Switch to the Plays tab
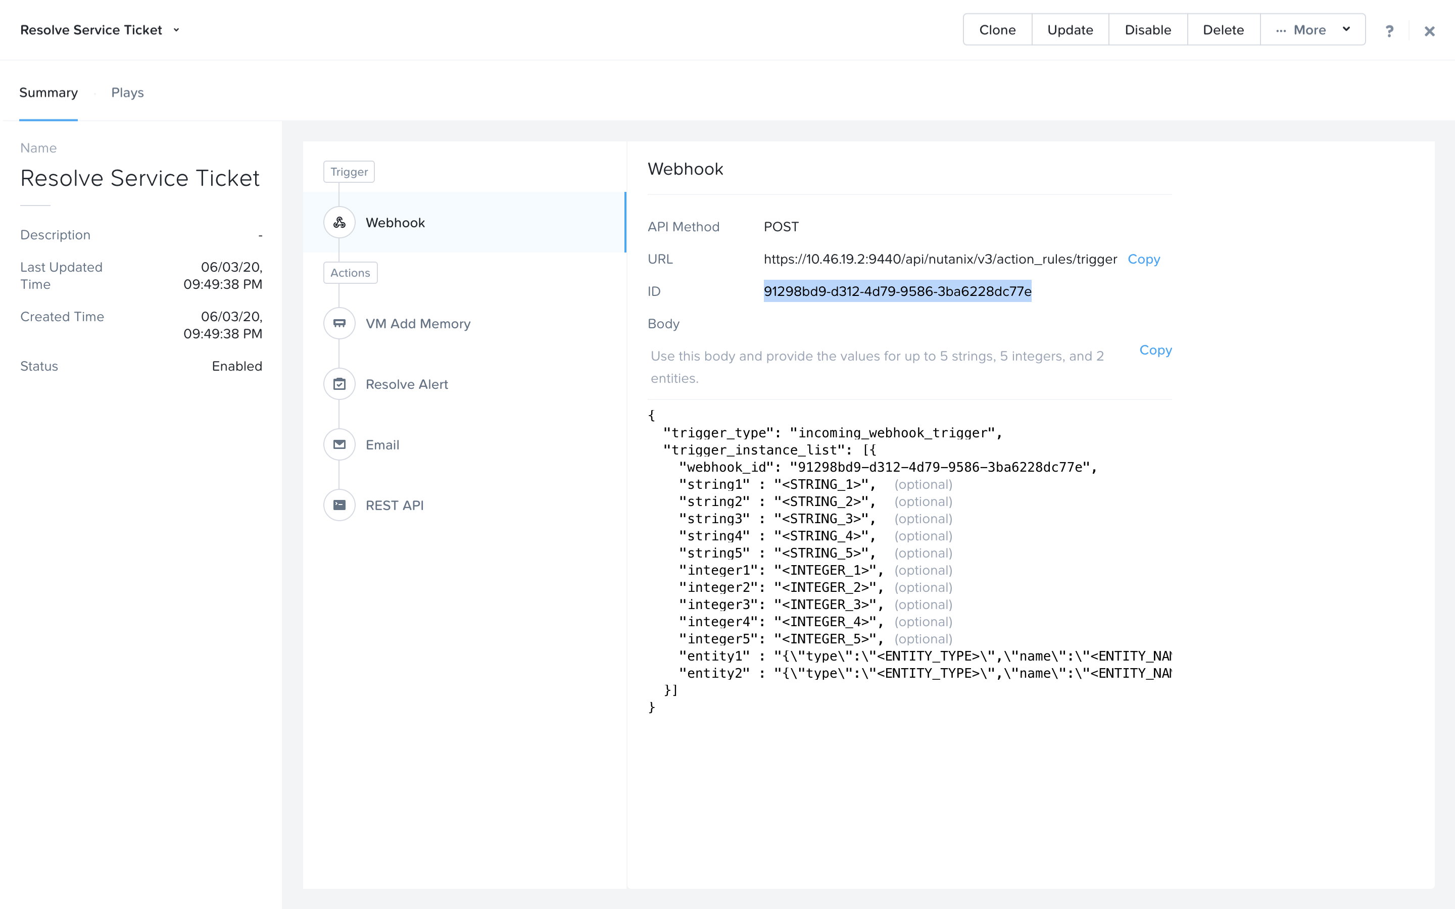1455x909 pixels. point(127,92)
